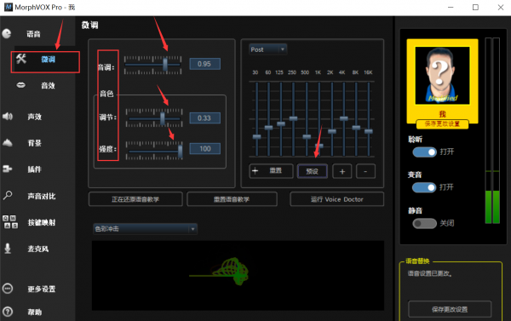Click the magnifier icon for 声音对比
The height and width of the screenshot is (321, 511).
click(x=8, y=195)
